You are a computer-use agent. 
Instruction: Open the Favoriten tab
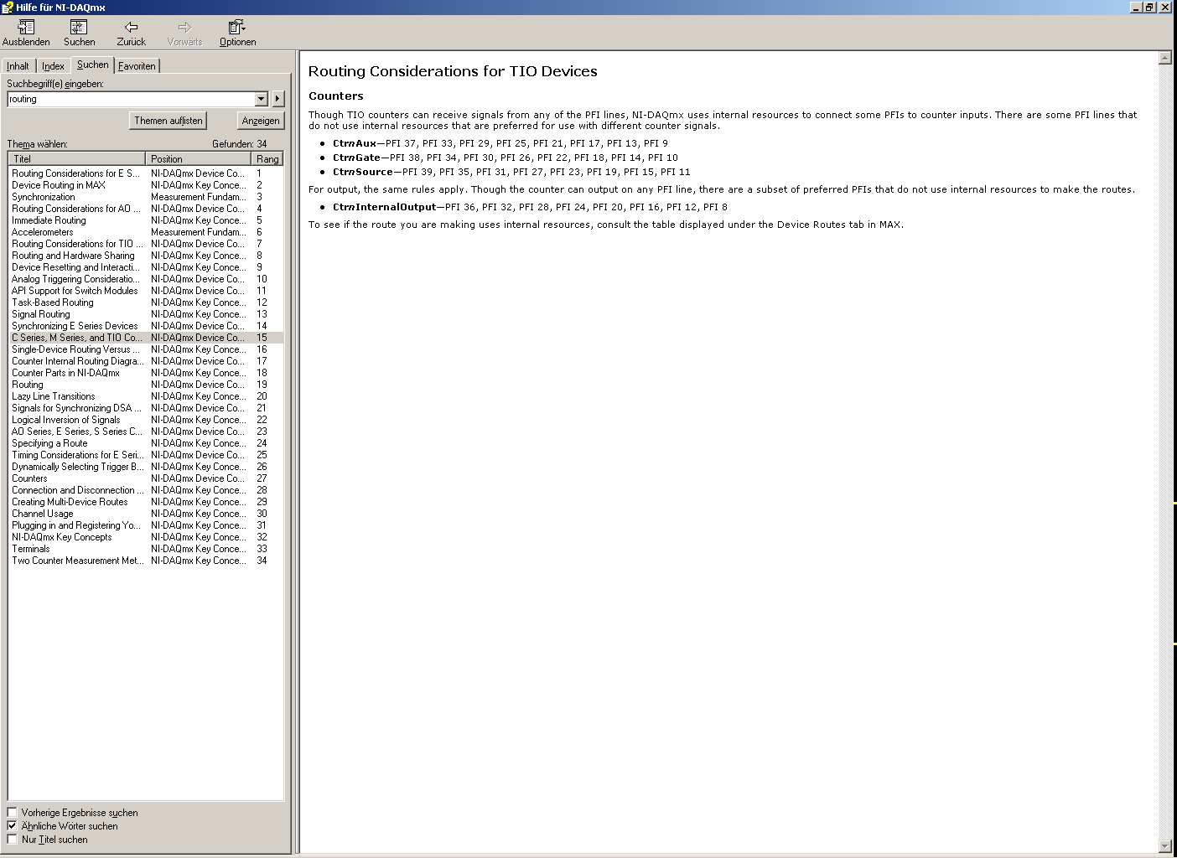[137, 66]
